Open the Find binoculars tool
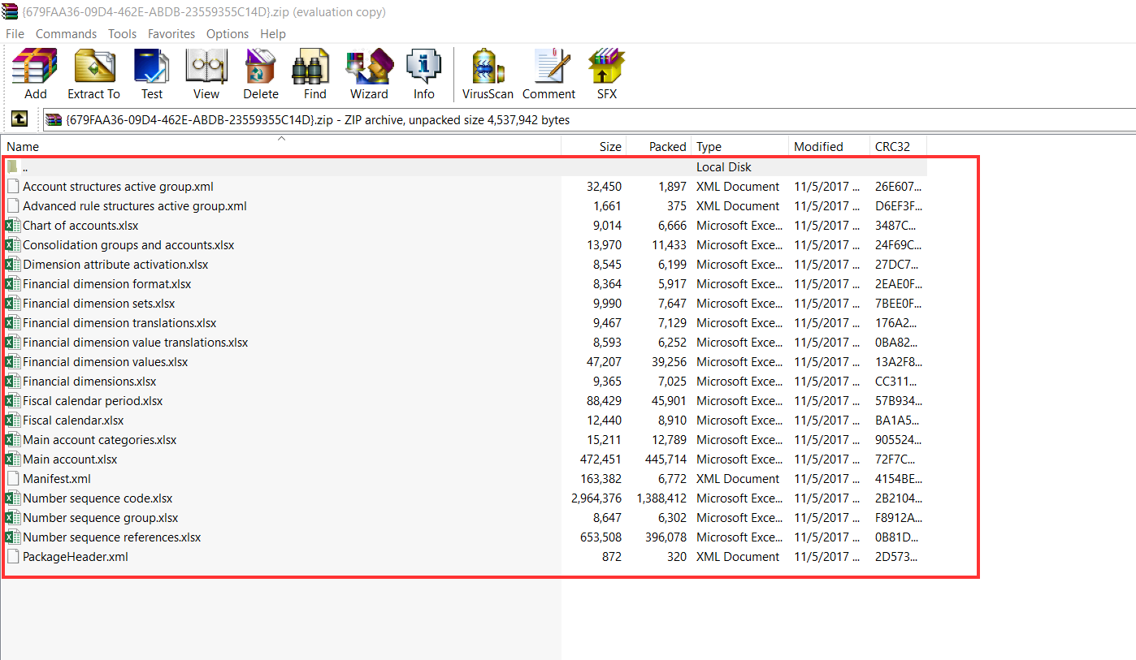This screenshot has height=660, width=1136. point(314,73)
